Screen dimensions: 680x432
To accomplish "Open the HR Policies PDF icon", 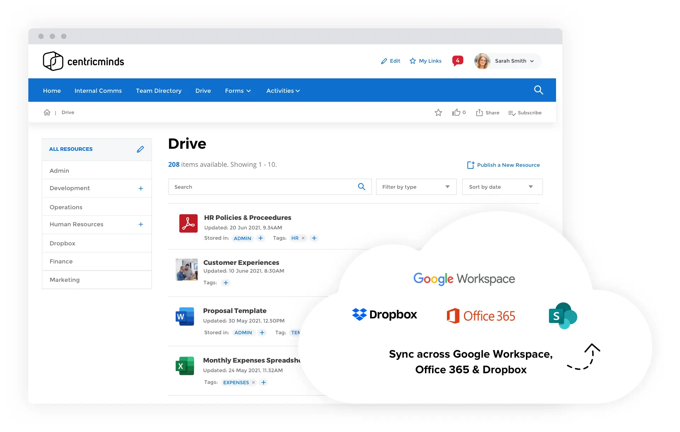I will click(188, 223).
